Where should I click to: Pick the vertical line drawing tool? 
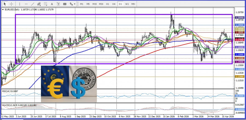click(x=19, y=4)
